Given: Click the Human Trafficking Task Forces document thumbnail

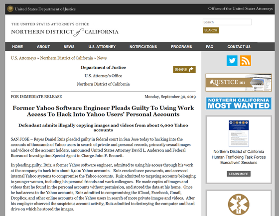Looking at the screenshot, I should [239, 133].
